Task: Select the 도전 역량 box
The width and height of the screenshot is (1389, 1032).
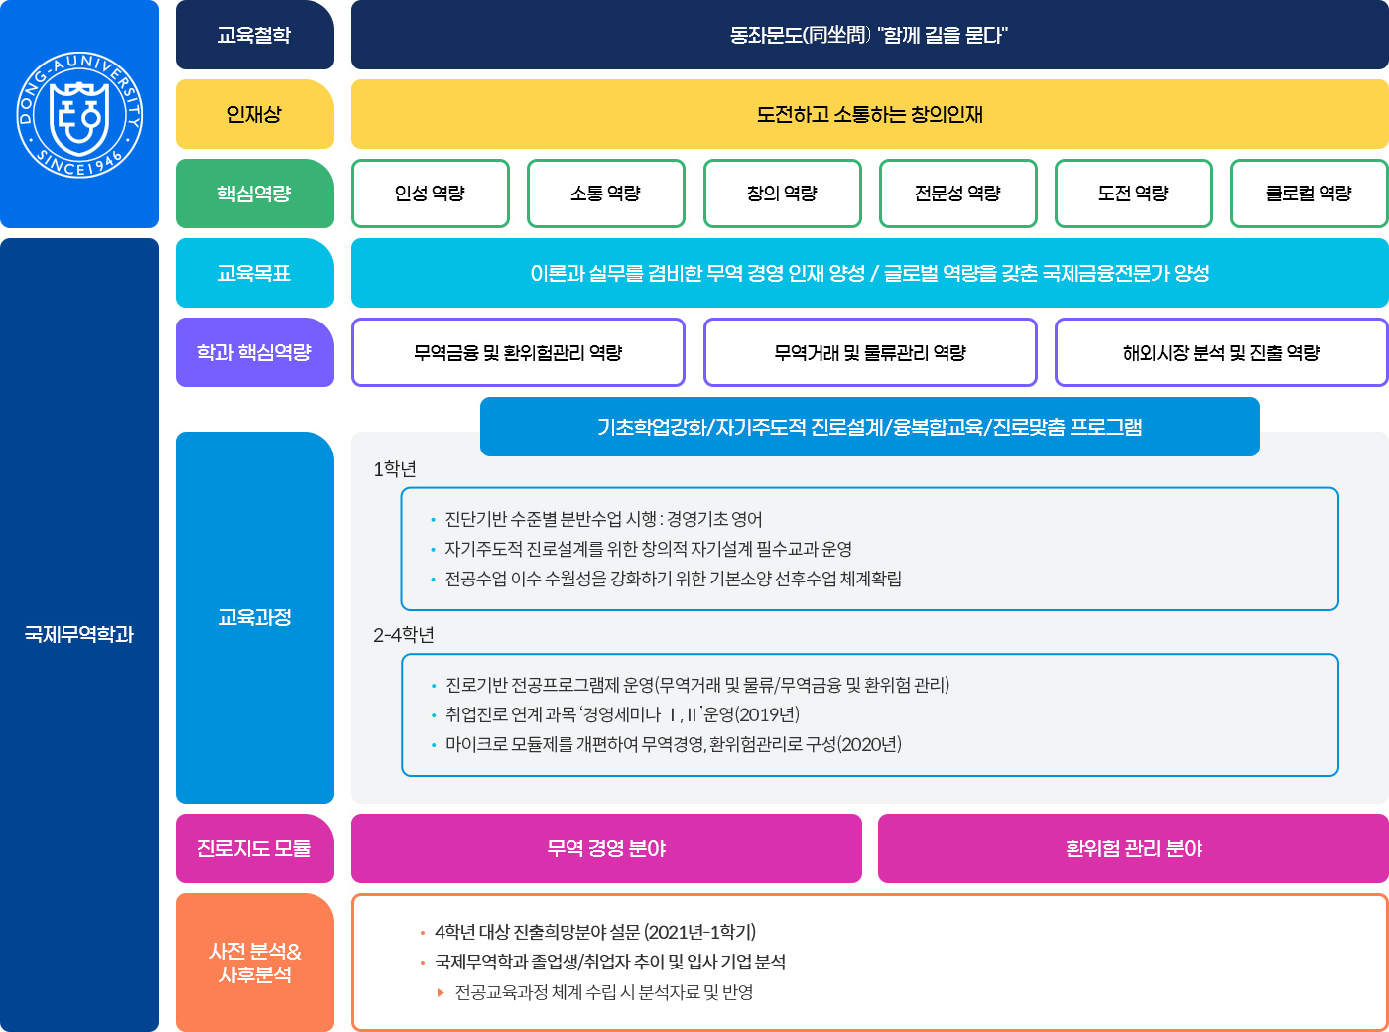Action: [x=1133, y=193]
